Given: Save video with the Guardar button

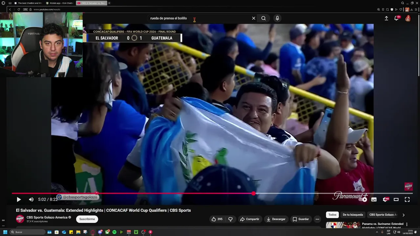Looking at the screenshot, I should pyautogui.click(x=301, y=219).
